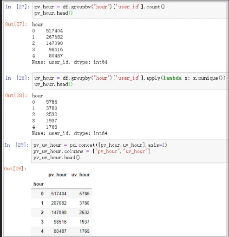The image size is (229, 237).
Task: Click index 0 in Out[29] table
Action: [42, 193]
